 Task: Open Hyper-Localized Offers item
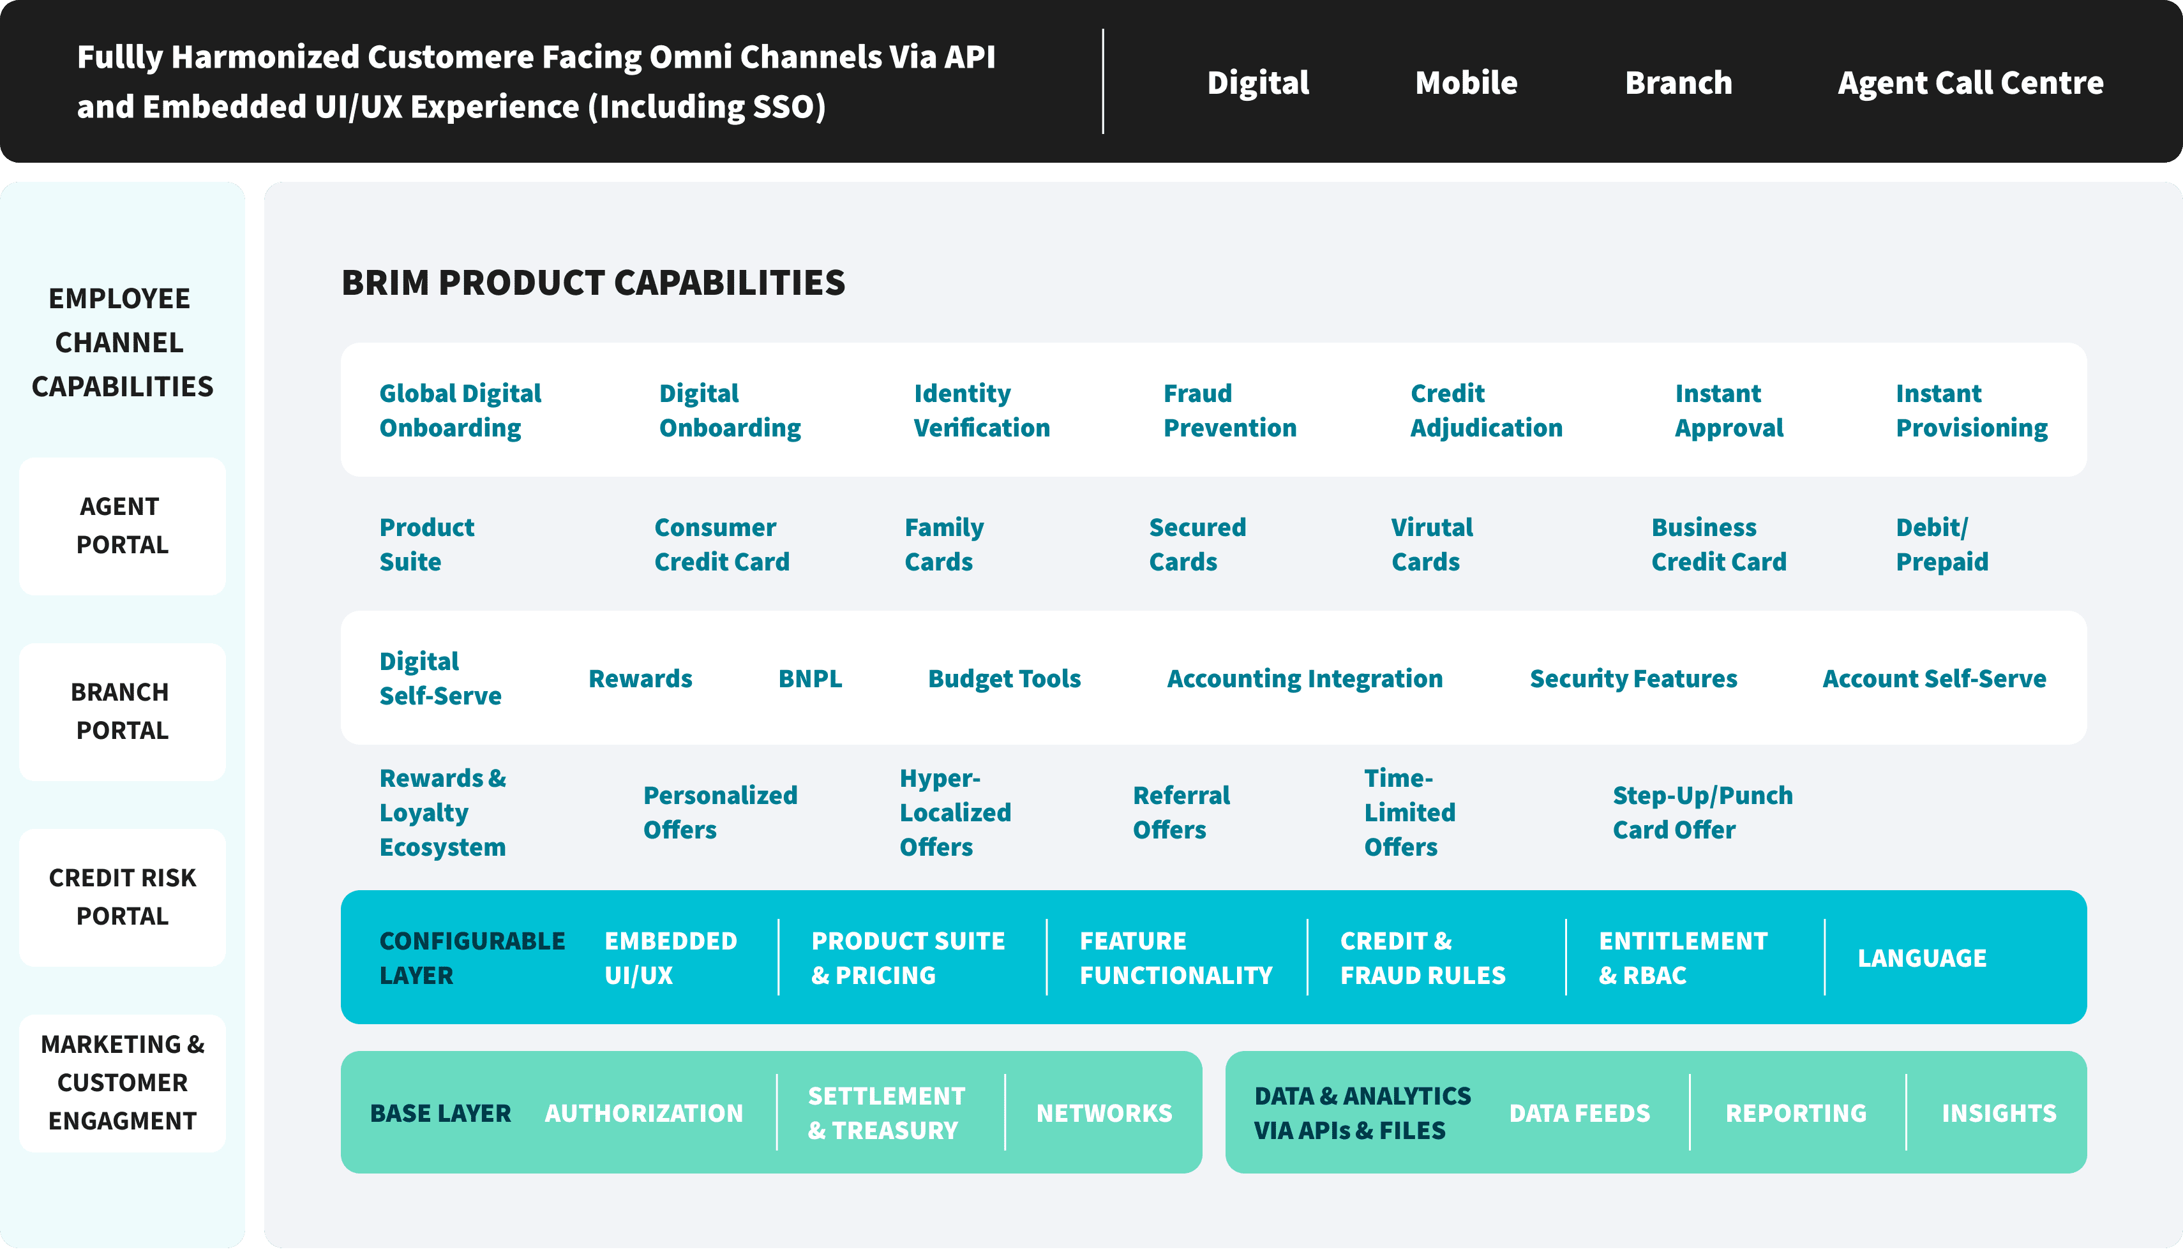coord(955,812)
